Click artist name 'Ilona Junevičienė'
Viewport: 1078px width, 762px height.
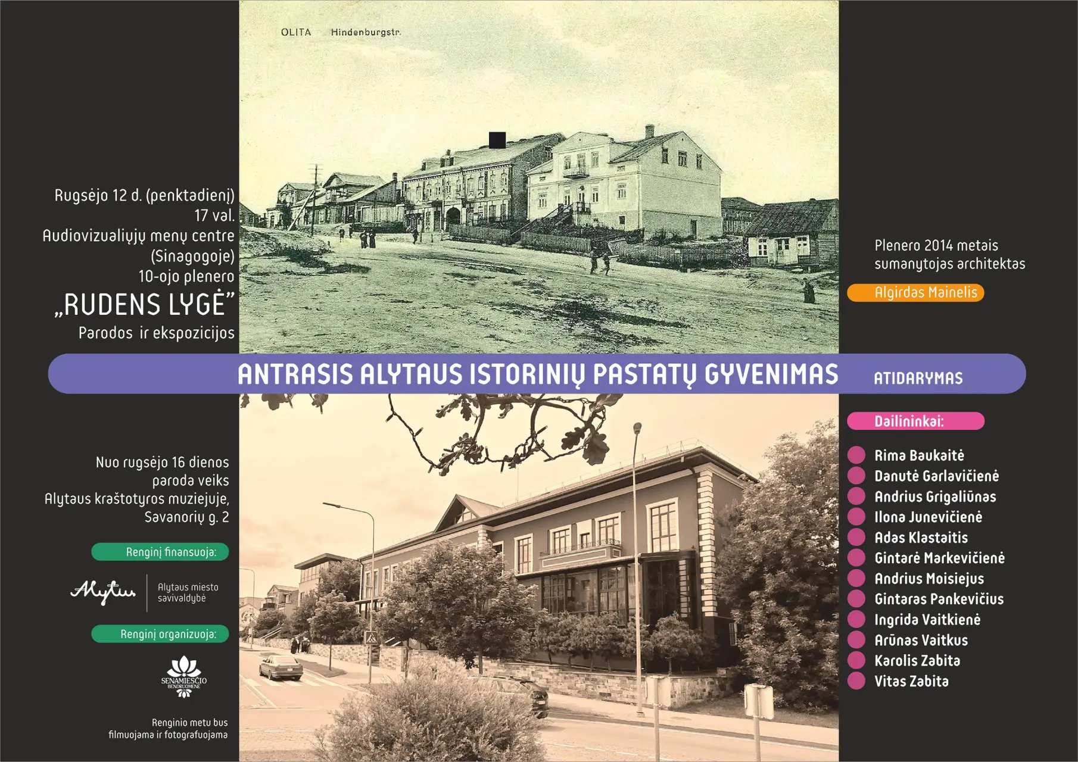coord(928,517)
